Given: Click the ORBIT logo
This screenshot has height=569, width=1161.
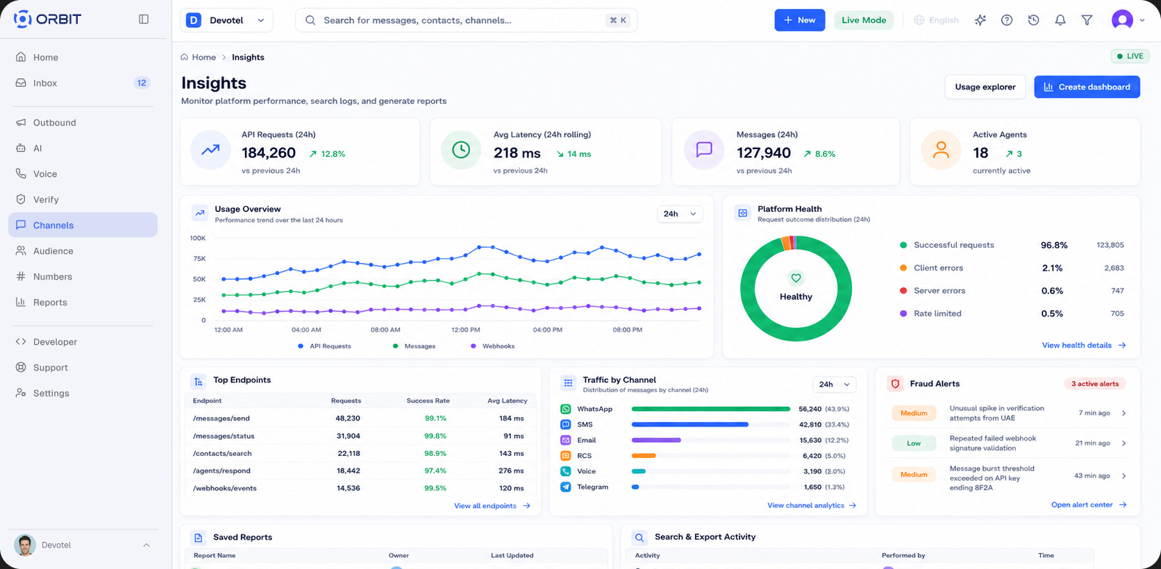Looking at the screenshot, I should point(48,19).
